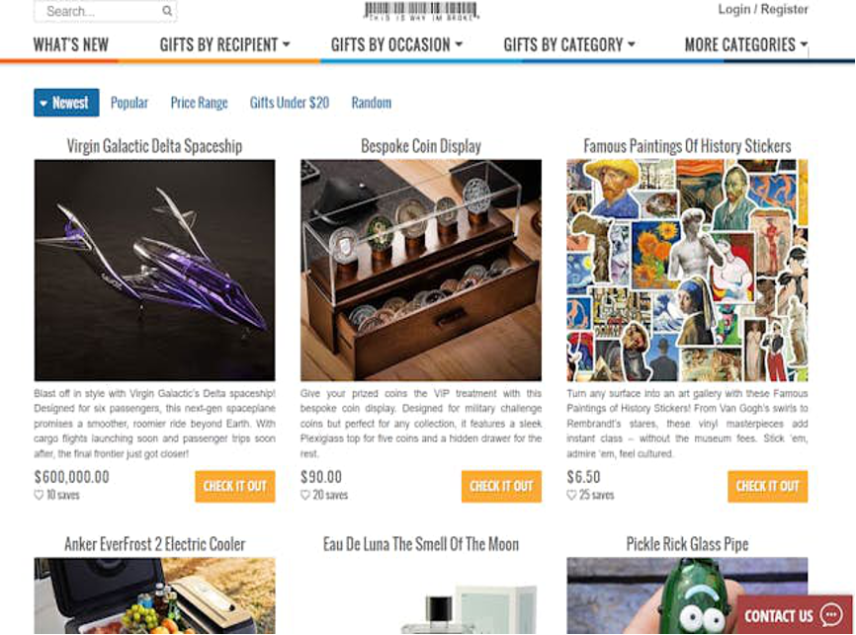This screenshot has width=856, height=635.
Task: Click the search magnifier icon
Action: point(167,11)
